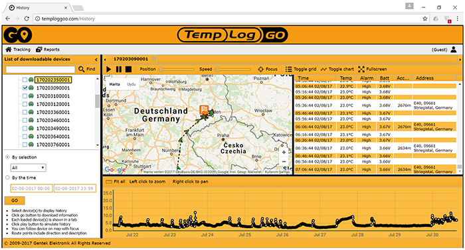Click the Guest user profile icon

pos(454,50)
